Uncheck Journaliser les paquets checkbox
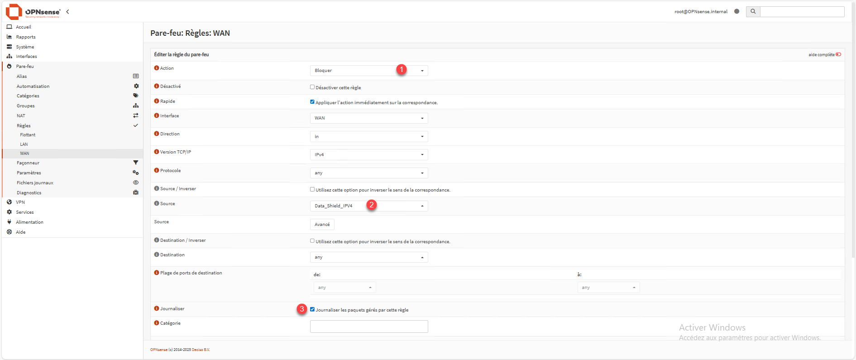This screenshot has height=360, width=856. point(312,309)
